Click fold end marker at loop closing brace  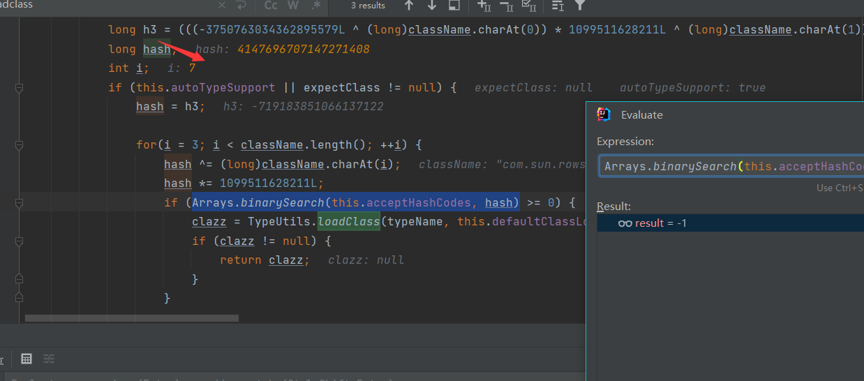pos(19,299)
